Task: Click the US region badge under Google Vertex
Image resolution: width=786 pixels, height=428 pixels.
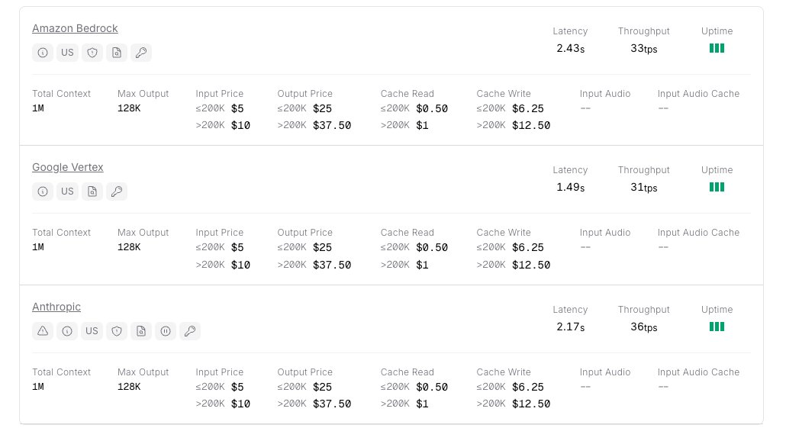Action: (67, 191)
